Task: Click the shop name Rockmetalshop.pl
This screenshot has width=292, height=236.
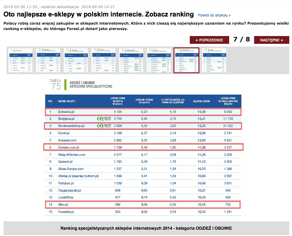Action: coord(71,126)
